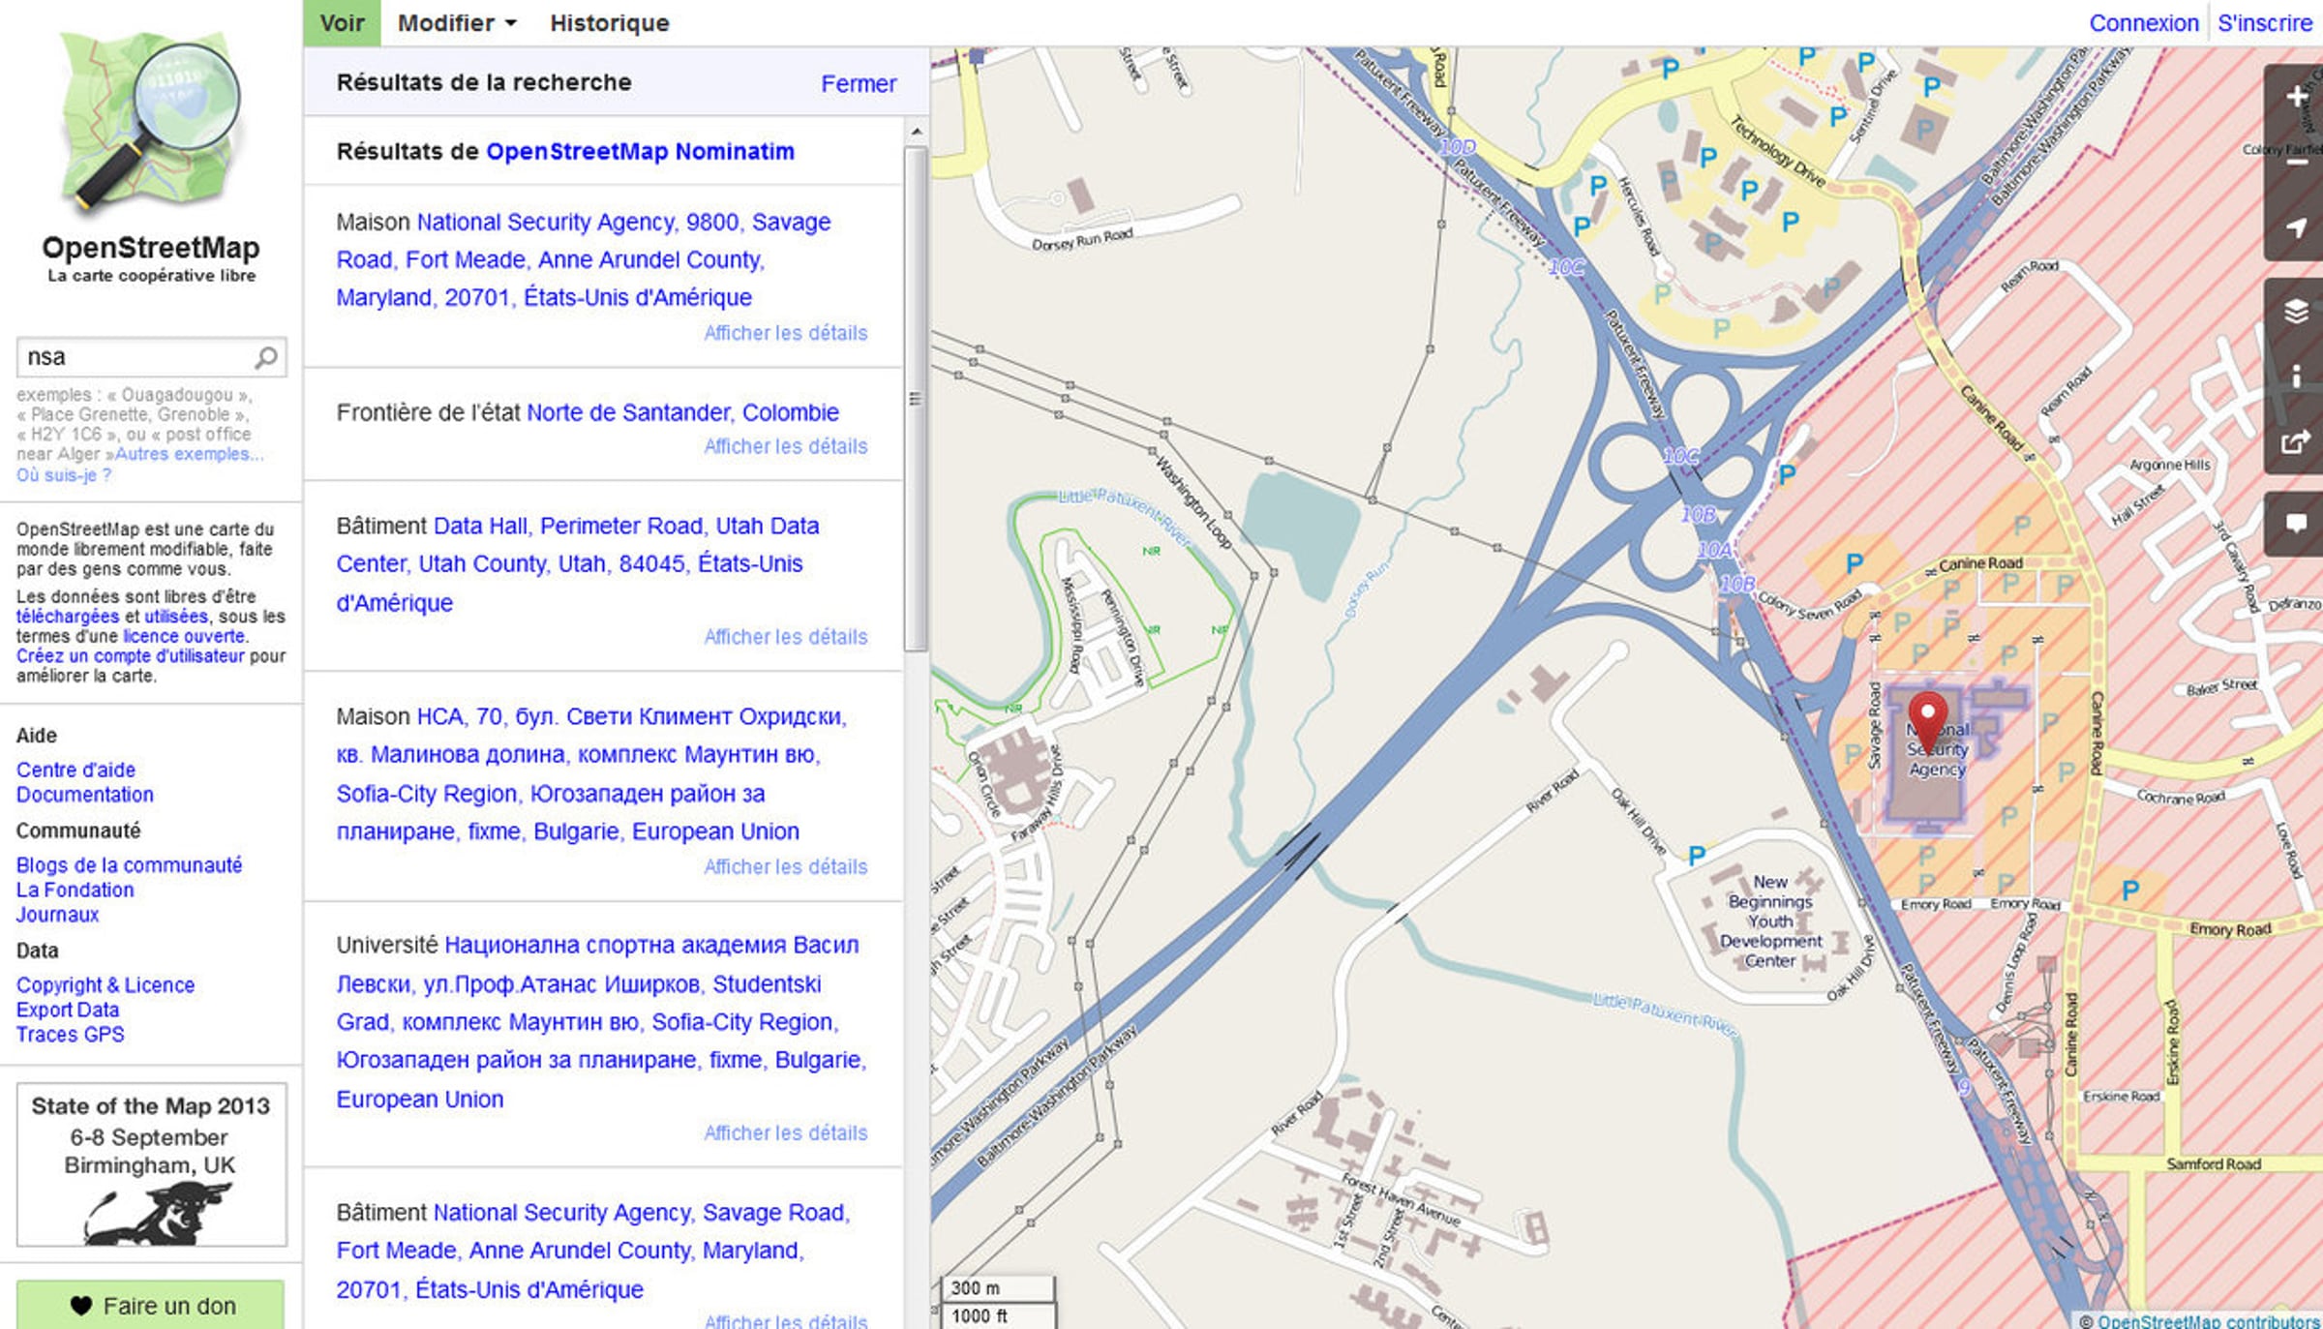Screen dimensions: 2323x1329
Task: Open the Journaux link
Action: 57,915
